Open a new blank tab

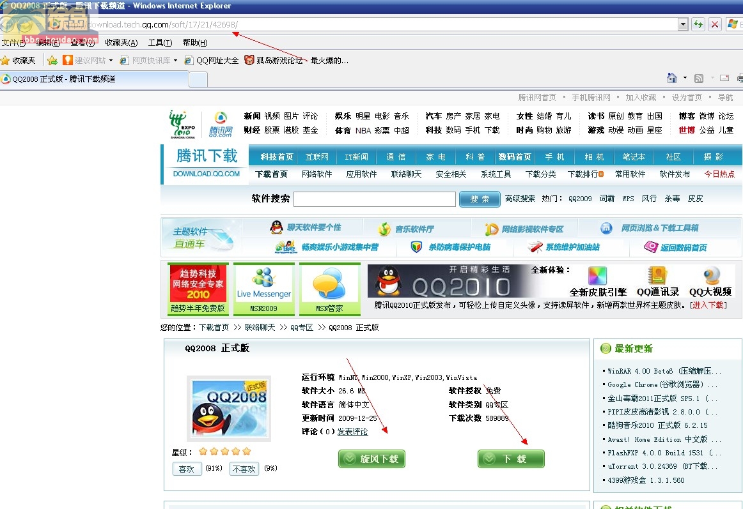198,80
